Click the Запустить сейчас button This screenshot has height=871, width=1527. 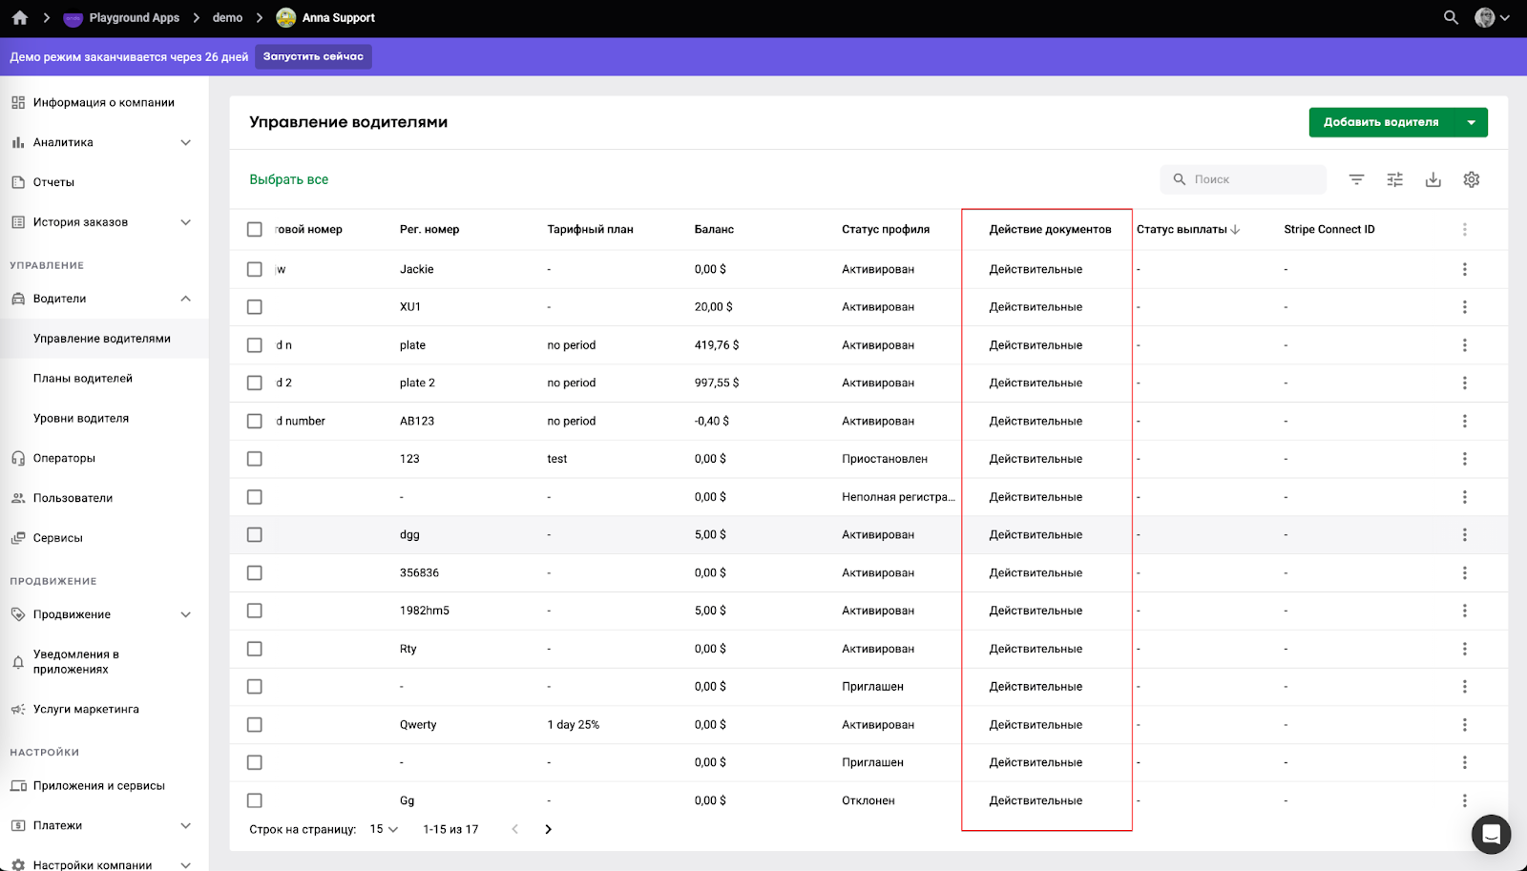tap(313, 56)
